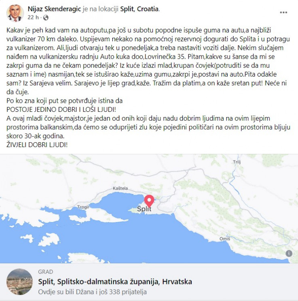
Task: Open the map info icon
Action: 289,253
